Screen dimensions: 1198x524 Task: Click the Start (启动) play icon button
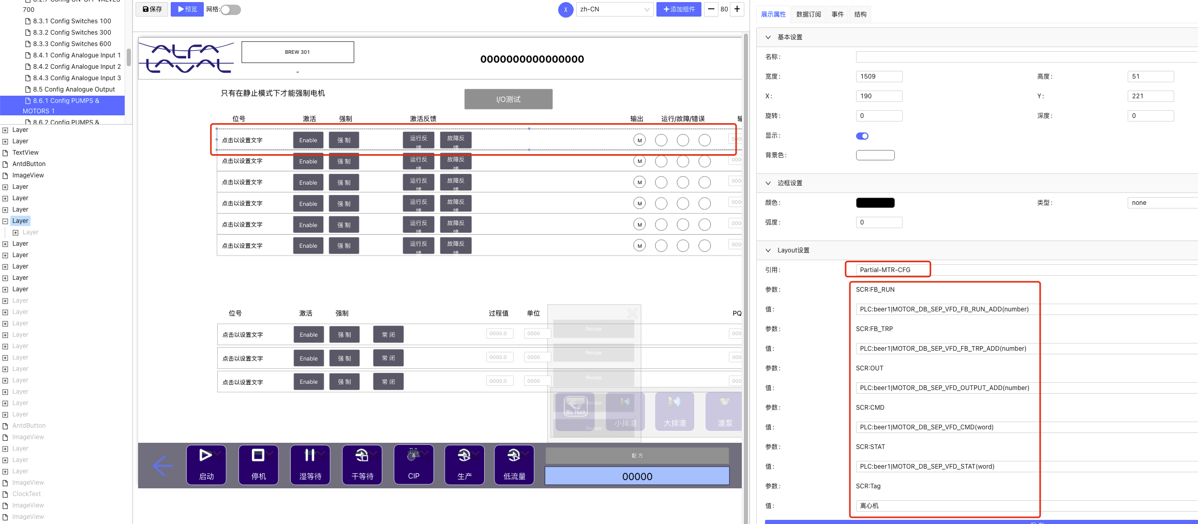[206, 464]
